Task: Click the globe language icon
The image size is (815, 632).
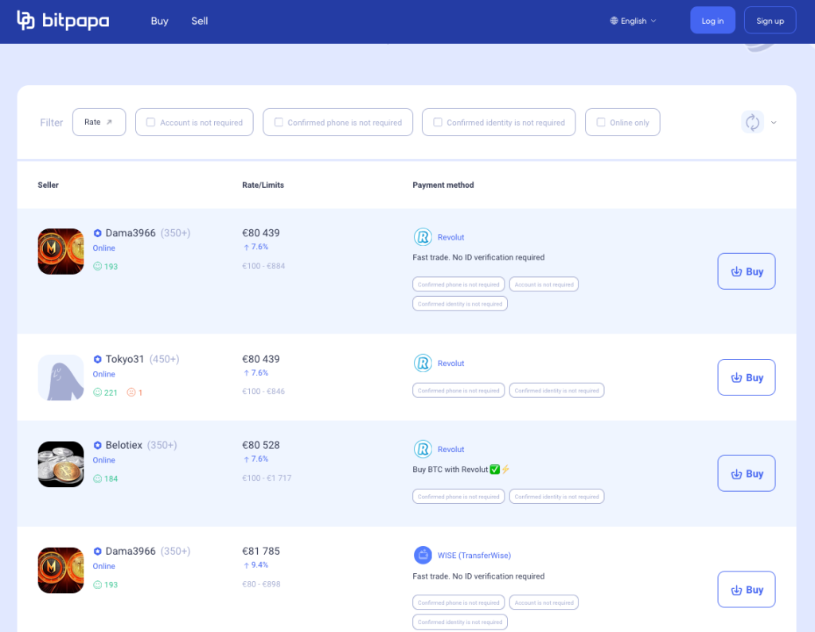Action: [614, 21]
